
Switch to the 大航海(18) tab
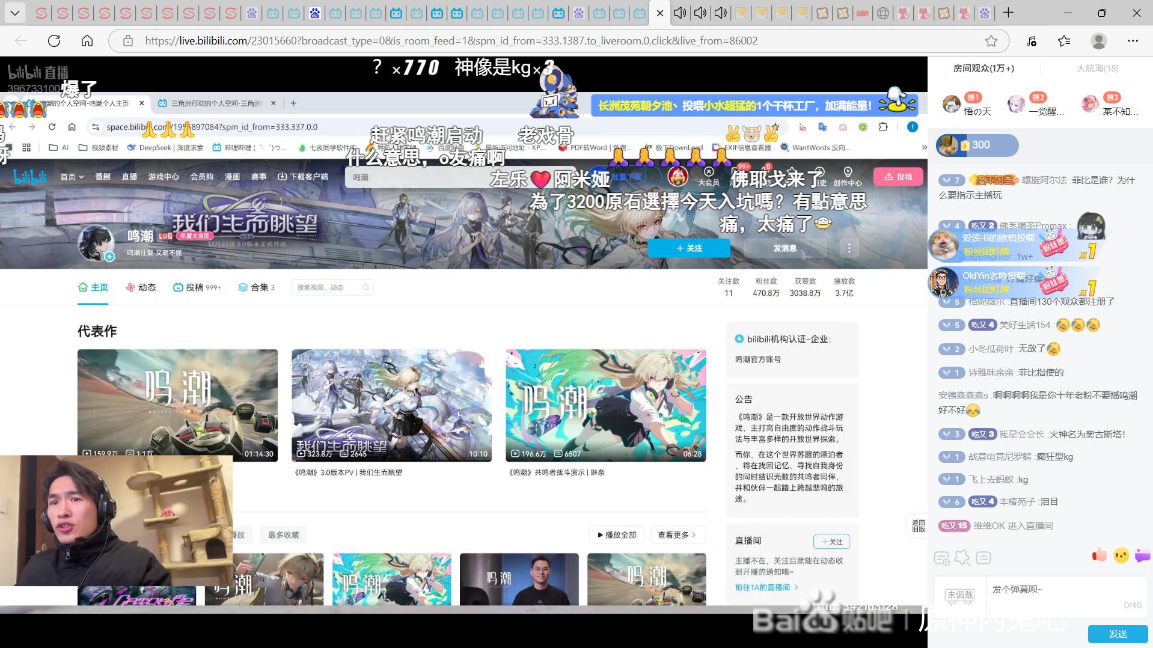pos(1097,68)
